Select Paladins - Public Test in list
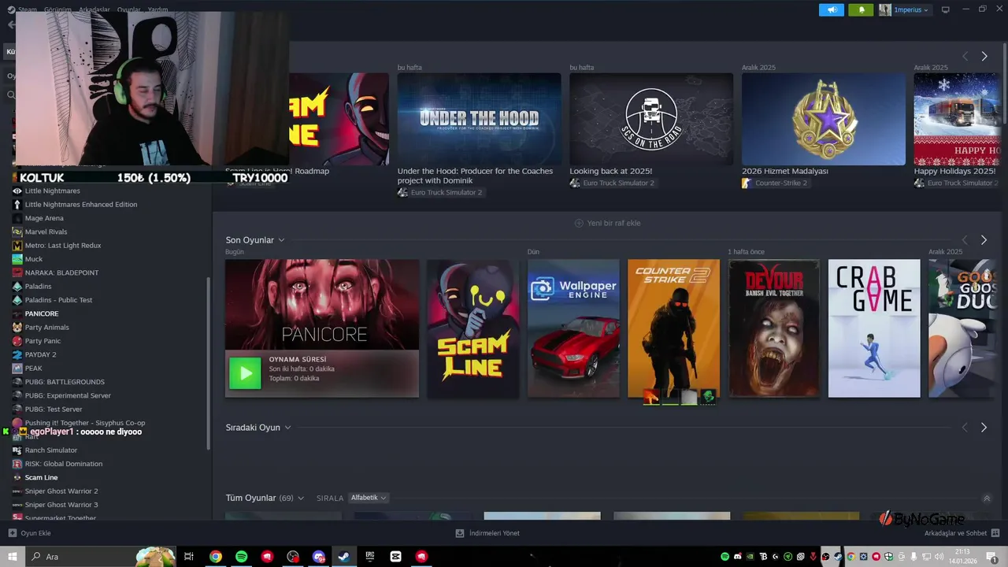 click(x=58, y=300)
